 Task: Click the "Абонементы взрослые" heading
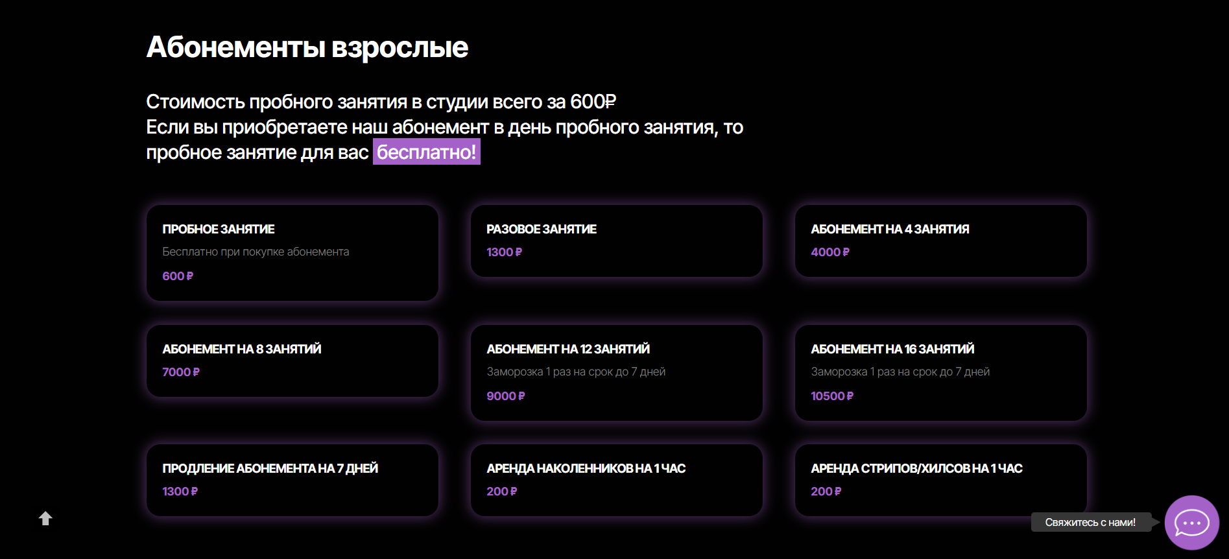coord(307,47)
